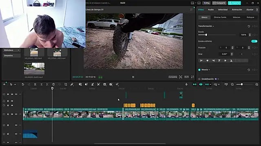The image size is (261, 146).
Task: Zoom in the timeline with plus magnifier
Action: coord(257,84)
